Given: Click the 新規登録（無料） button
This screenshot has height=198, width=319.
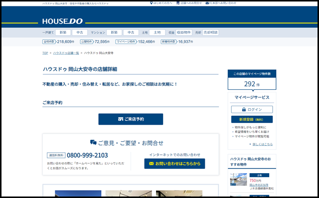Looking at the screenshot, I should [x=252, y=120].
